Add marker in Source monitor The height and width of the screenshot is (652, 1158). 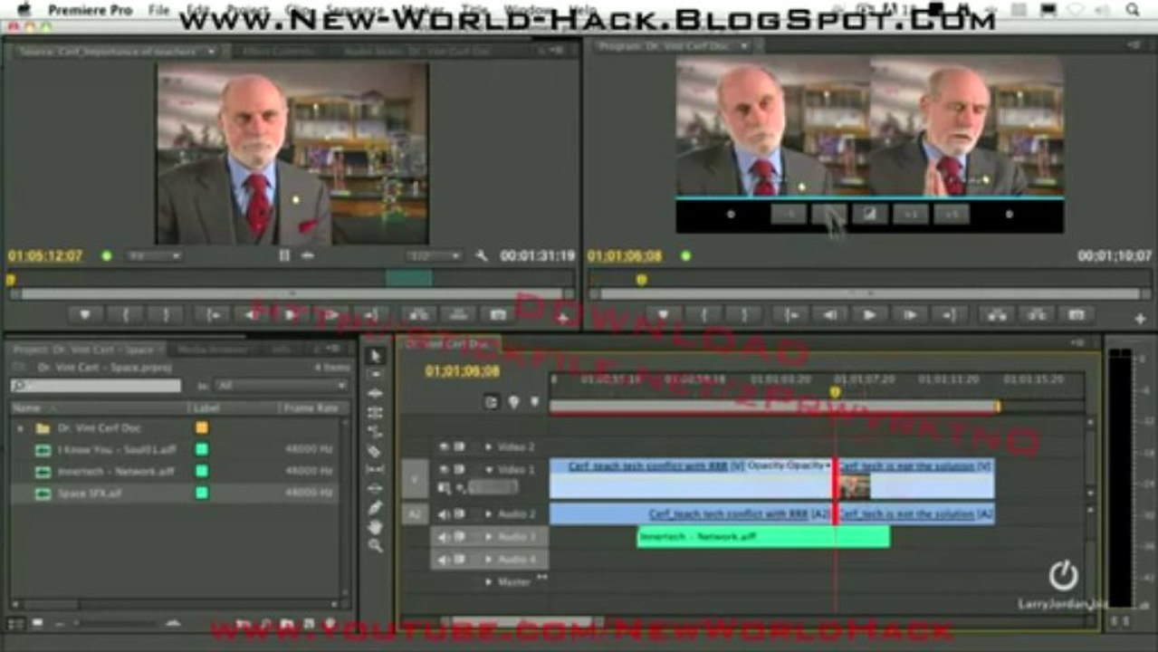point(85,315)
